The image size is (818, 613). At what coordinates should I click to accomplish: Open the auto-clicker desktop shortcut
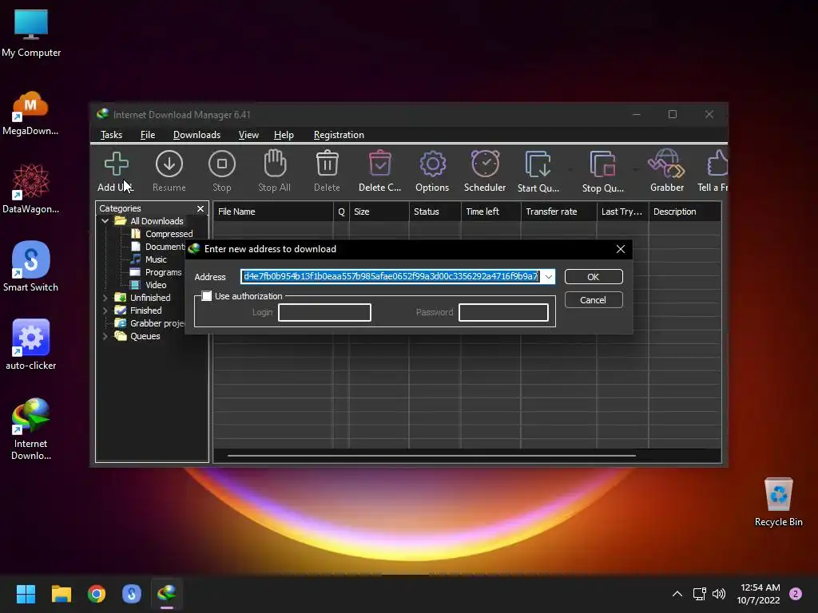[x=31, y=339]
